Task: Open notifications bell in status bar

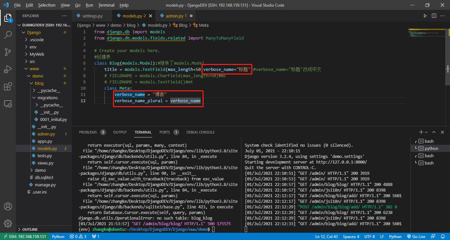Action: (x=443, y=236)
